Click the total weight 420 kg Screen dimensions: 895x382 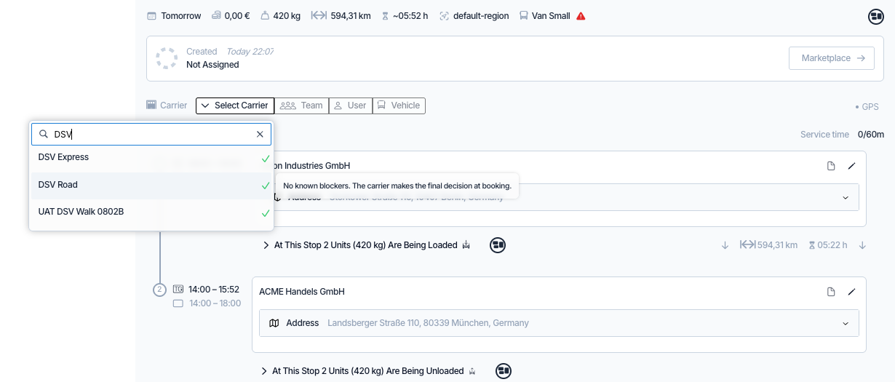click(x=287, y=16)
